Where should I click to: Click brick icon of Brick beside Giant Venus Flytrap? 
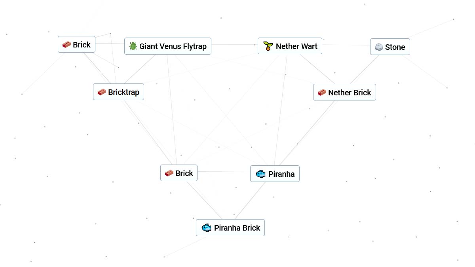pos(66,45)
